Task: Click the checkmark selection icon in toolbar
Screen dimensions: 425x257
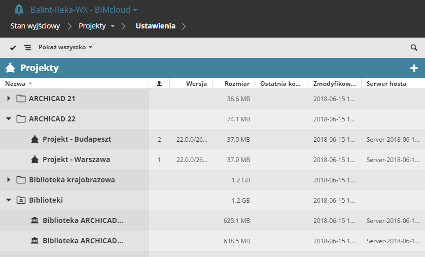Action: [13, 48]
